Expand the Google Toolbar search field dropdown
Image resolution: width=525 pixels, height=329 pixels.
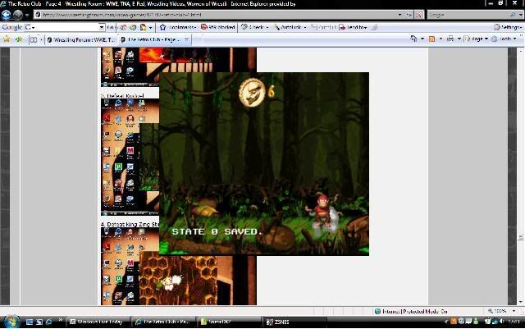(102, 27)
